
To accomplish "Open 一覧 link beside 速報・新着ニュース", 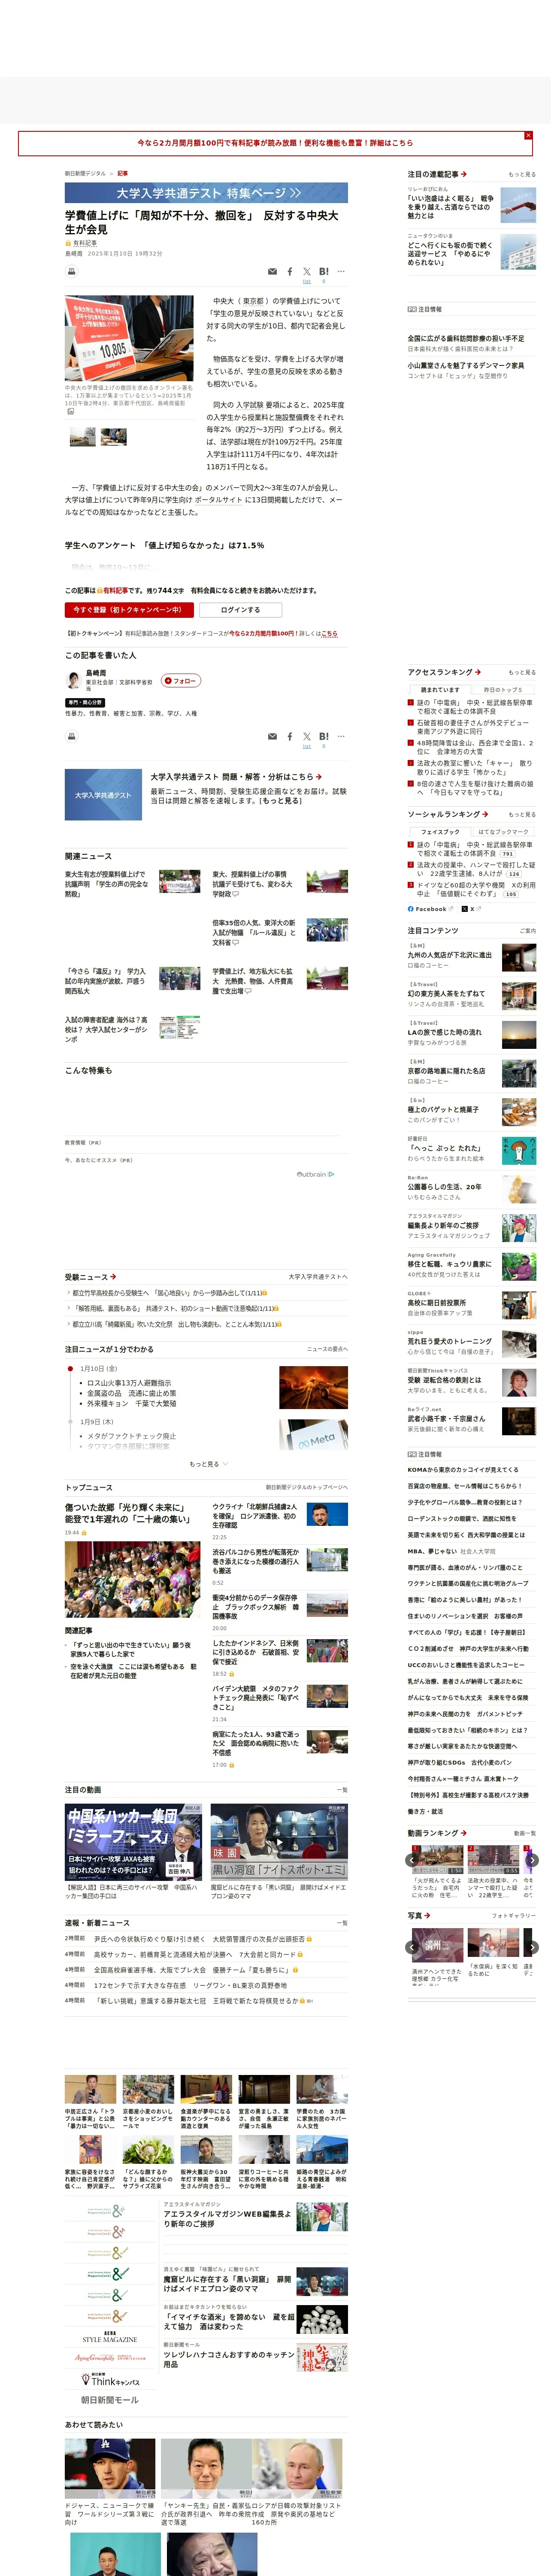I will pyautogui.click(x=342, y=1923).
